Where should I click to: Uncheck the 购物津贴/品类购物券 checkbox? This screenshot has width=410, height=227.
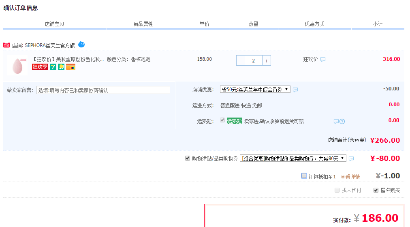(x=188, y=158)
